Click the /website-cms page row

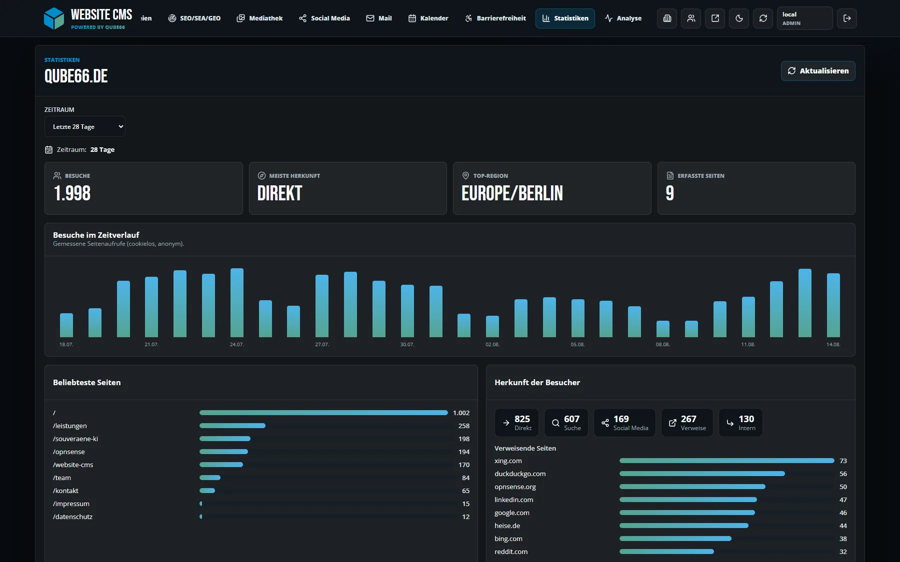[x=261, y=465]
